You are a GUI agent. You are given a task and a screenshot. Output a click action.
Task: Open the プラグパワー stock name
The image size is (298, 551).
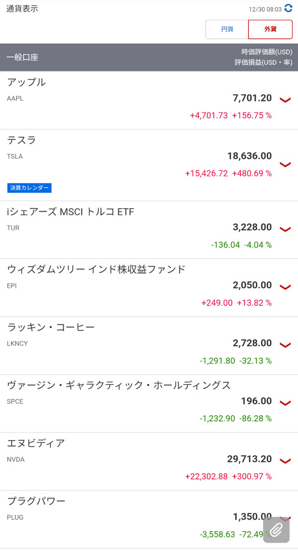[x=36, y=501]
